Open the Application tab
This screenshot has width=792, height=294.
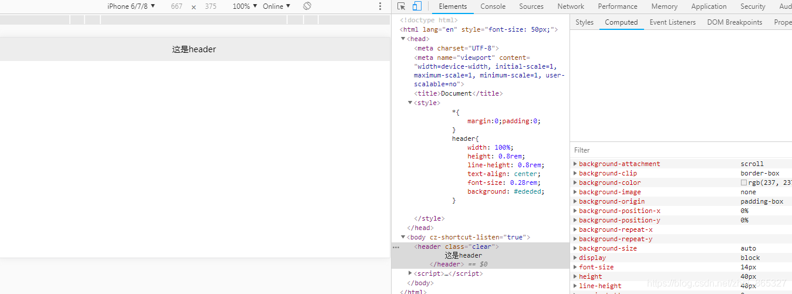tap(709, 6)
